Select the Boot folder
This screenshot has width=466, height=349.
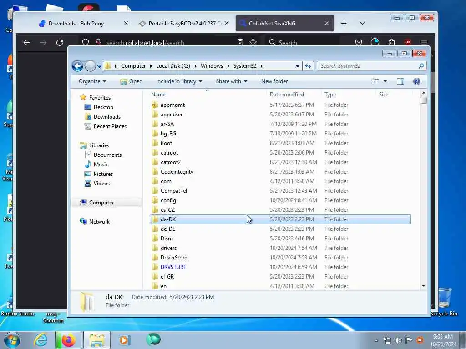tap(166, 143)
